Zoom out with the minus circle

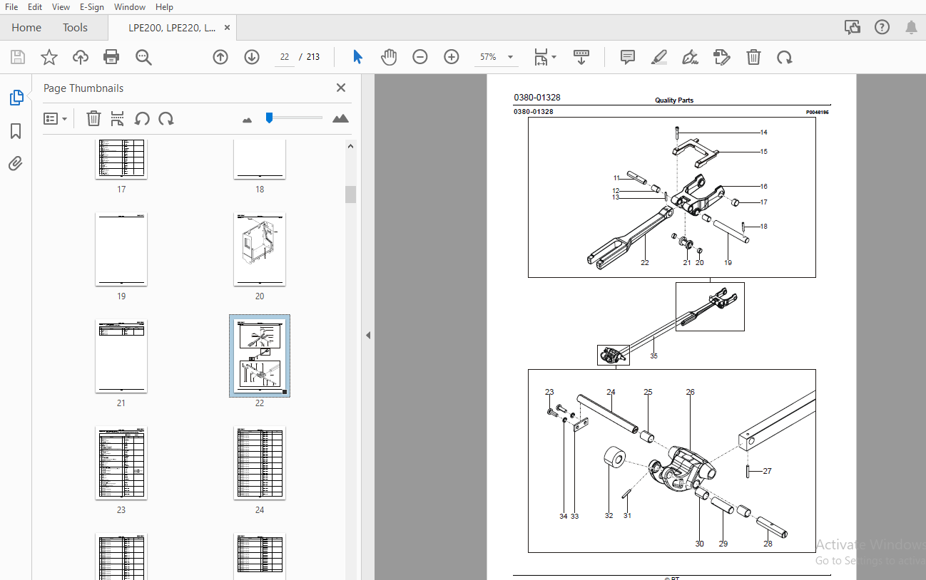420,57
